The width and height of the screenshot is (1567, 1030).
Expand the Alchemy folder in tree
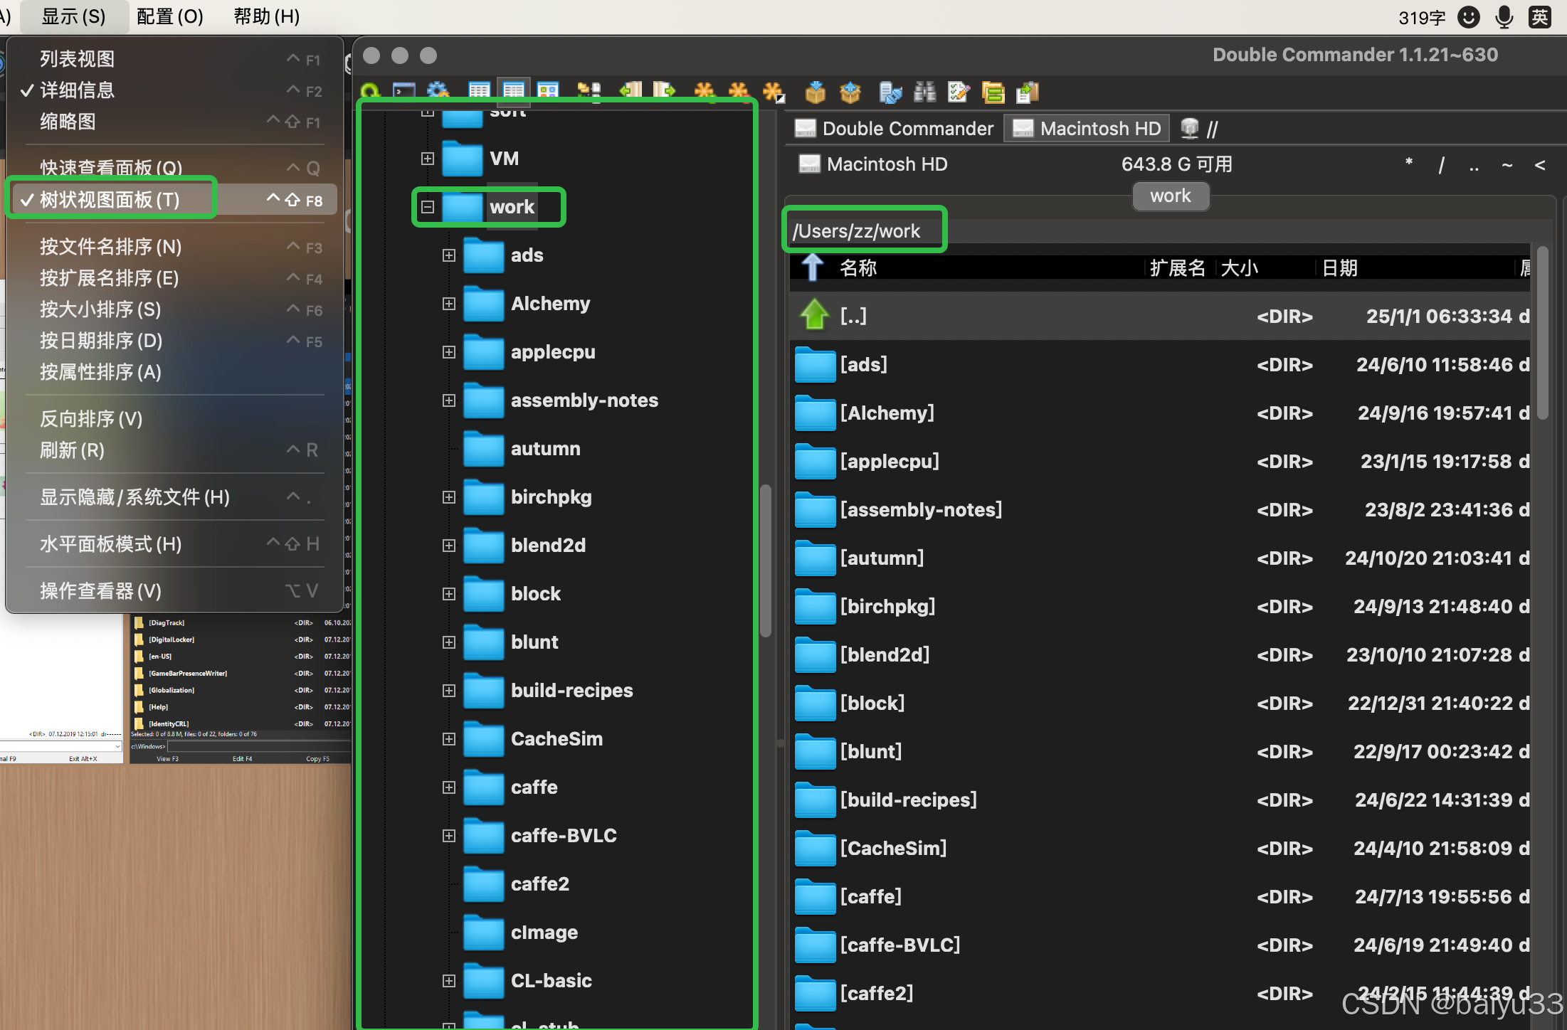pos(449,304)
